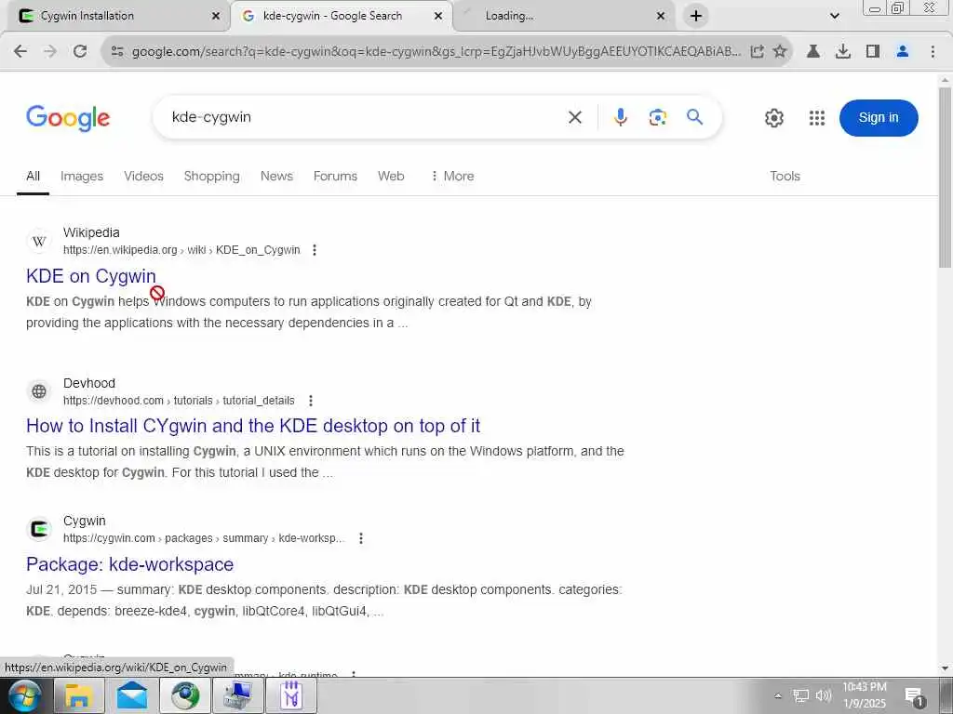Image resolution: width=953 pixels, height=714 pixels.
Task: Open search Tools options
Action: coord(785,176)
